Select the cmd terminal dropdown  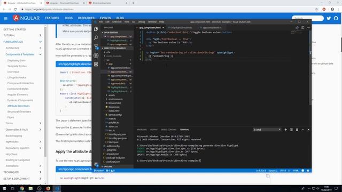pos(267,130)
